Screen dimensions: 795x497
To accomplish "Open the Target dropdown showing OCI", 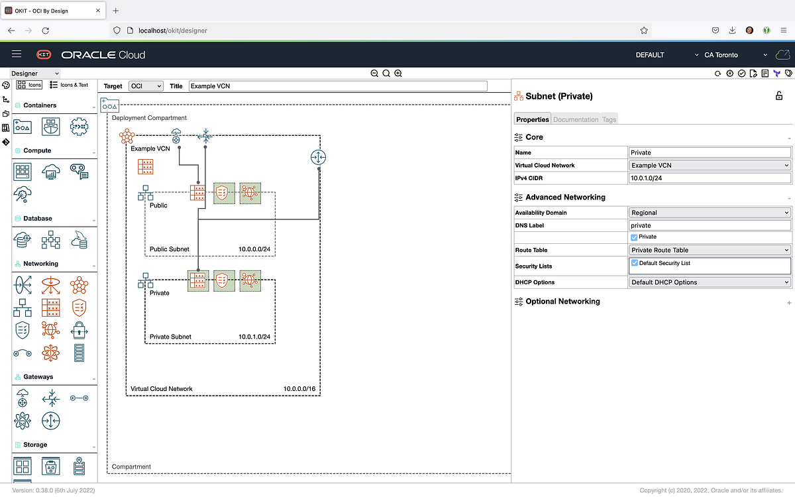I will tap(145, 85).
